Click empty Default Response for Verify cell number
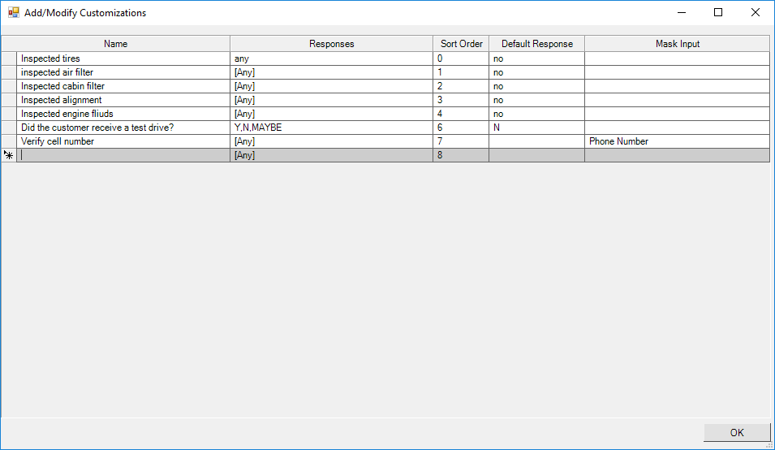Image resolution: width=775 pixels, height=450 pixels. (536, 141)
